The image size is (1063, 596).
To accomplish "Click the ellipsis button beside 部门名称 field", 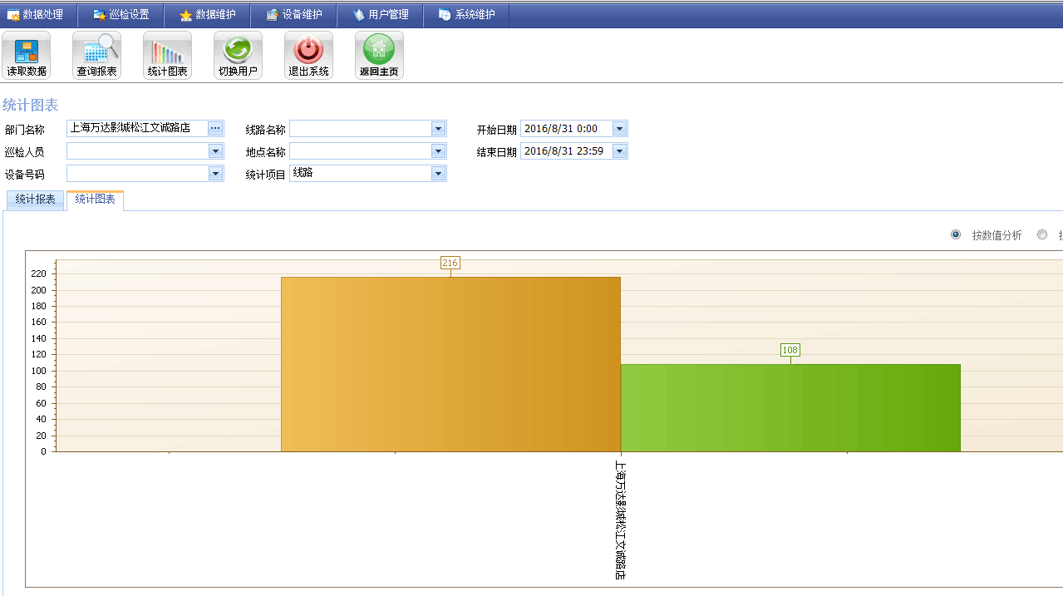I will tap(215, 128).
